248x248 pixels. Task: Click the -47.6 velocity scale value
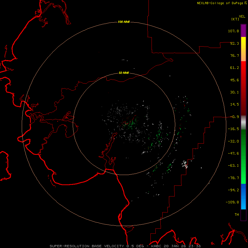(x=233, y=153)
